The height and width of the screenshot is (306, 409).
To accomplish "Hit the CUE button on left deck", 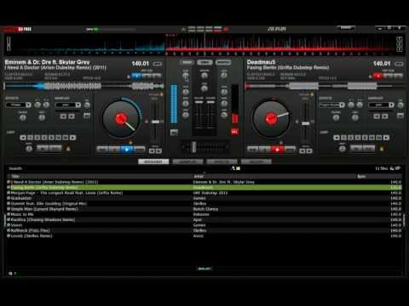I will tap(102, 150).
